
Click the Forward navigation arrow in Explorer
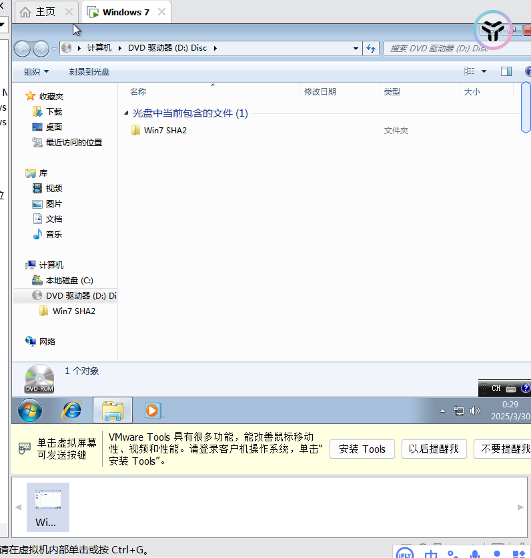point(41,49)
